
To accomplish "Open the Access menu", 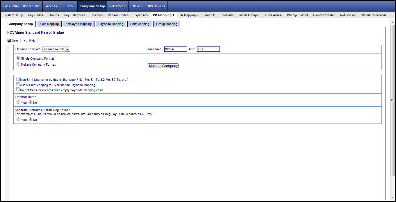I will 51,6.
